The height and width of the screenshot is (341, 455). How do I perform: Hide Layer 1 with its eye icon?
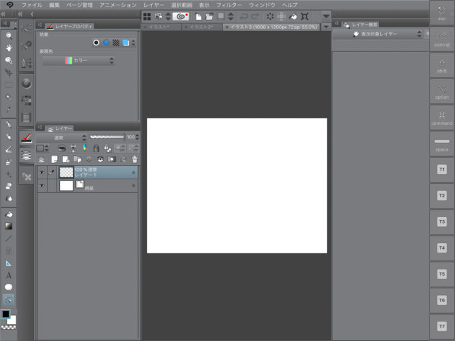click(x=42, y=172)
